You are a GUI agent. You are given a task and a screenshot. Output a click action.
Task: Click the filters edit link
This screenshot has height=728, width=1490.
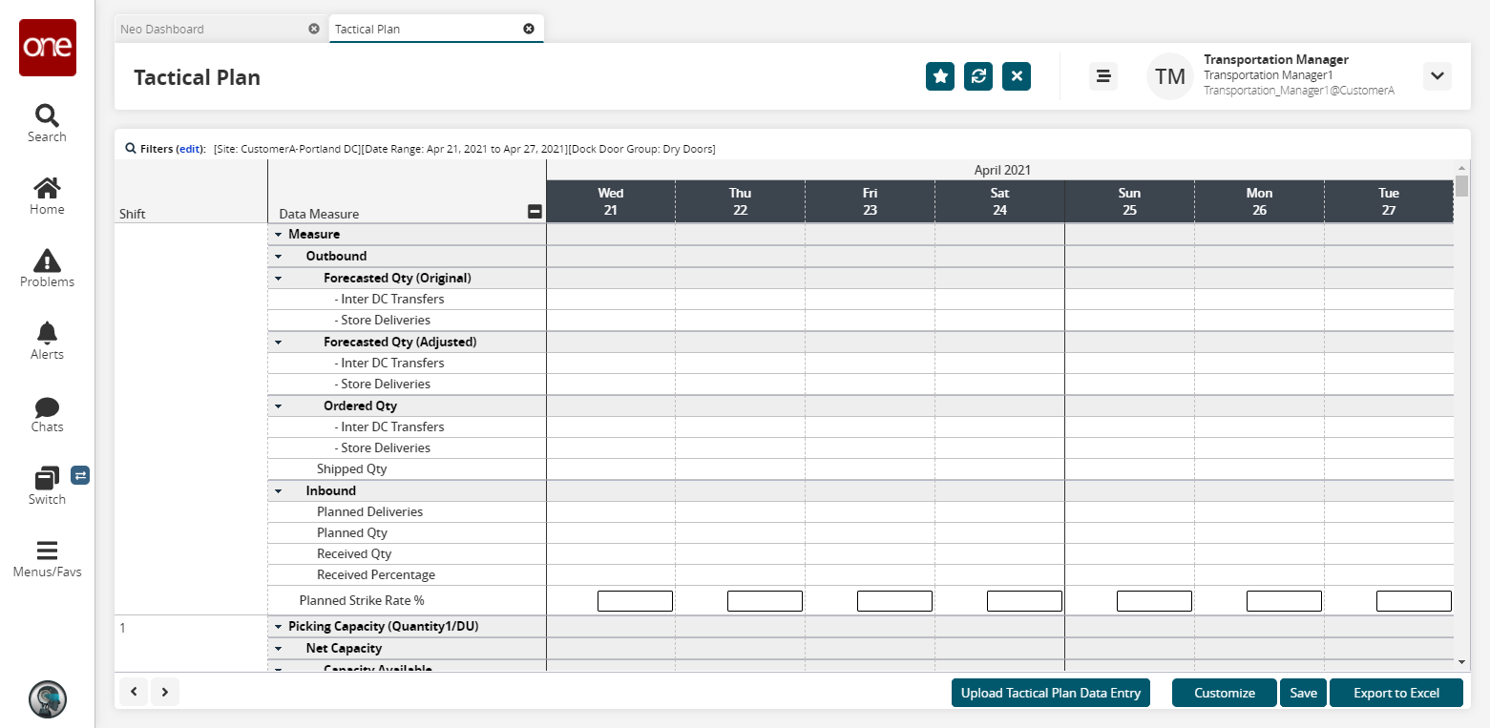(190, 149)
